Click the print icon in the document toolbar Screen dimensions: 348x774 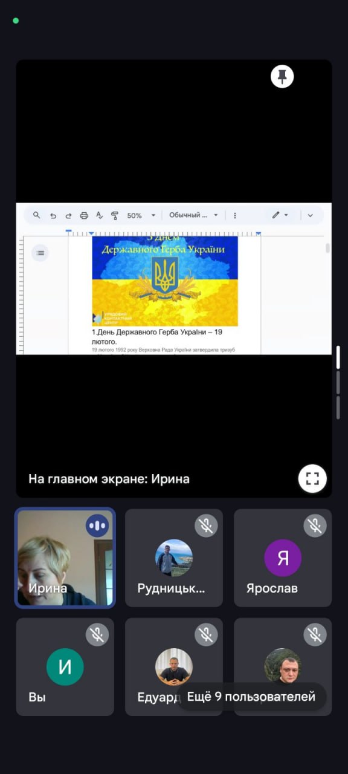coord(84,215)
